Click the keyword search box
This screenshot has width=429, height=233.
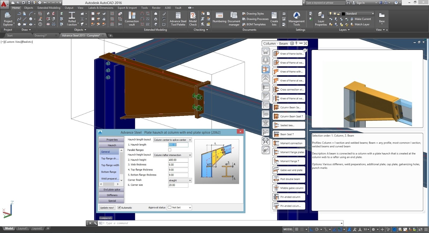coord(325,3)
